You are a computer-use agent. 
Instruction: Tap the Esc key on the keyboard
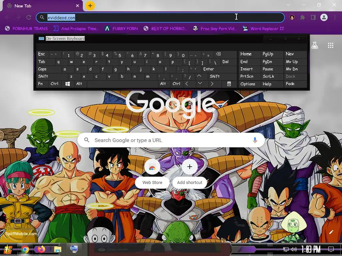43,54
